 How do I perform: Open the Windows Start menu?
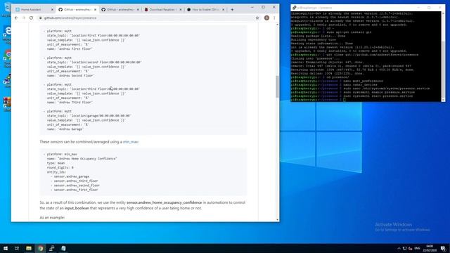coord(6,248)
